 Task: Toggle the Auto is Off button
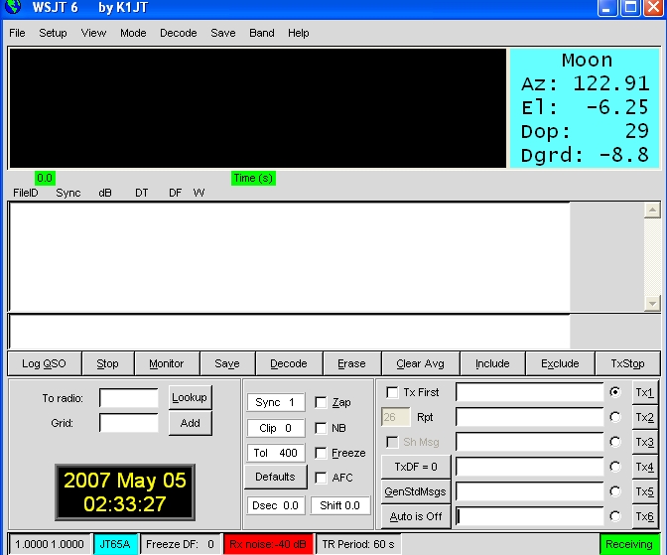(x=416, y=516)
